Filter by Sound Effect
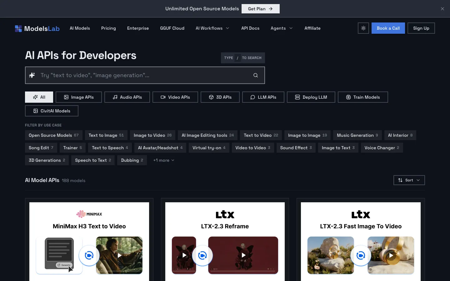The image size is (450, 281). tap(296, 148)
